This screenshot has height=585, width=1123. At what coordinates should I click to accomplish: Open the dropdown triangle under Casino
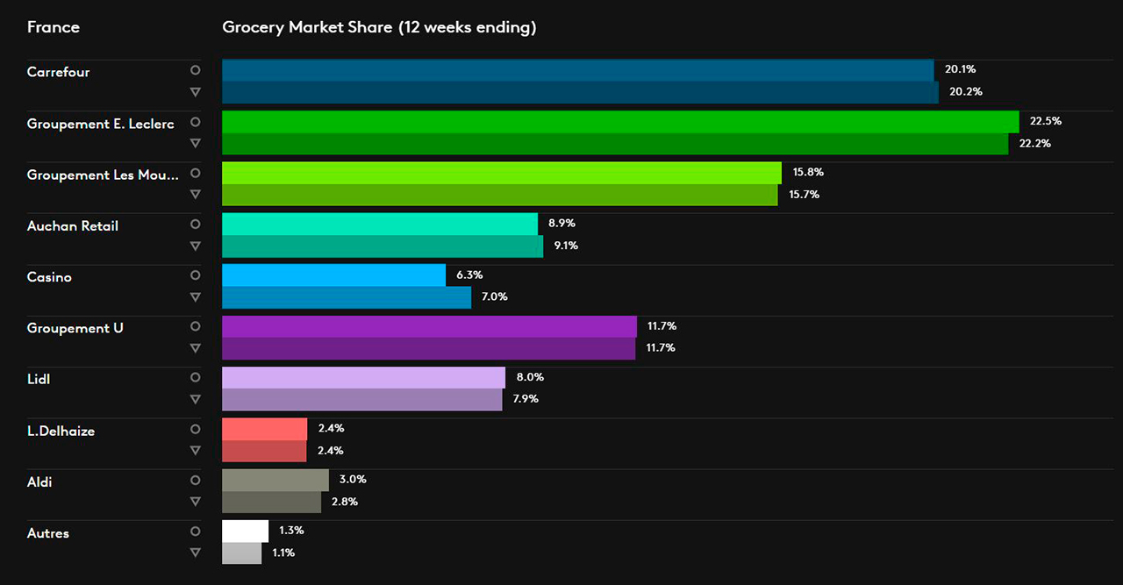(195, 296)
